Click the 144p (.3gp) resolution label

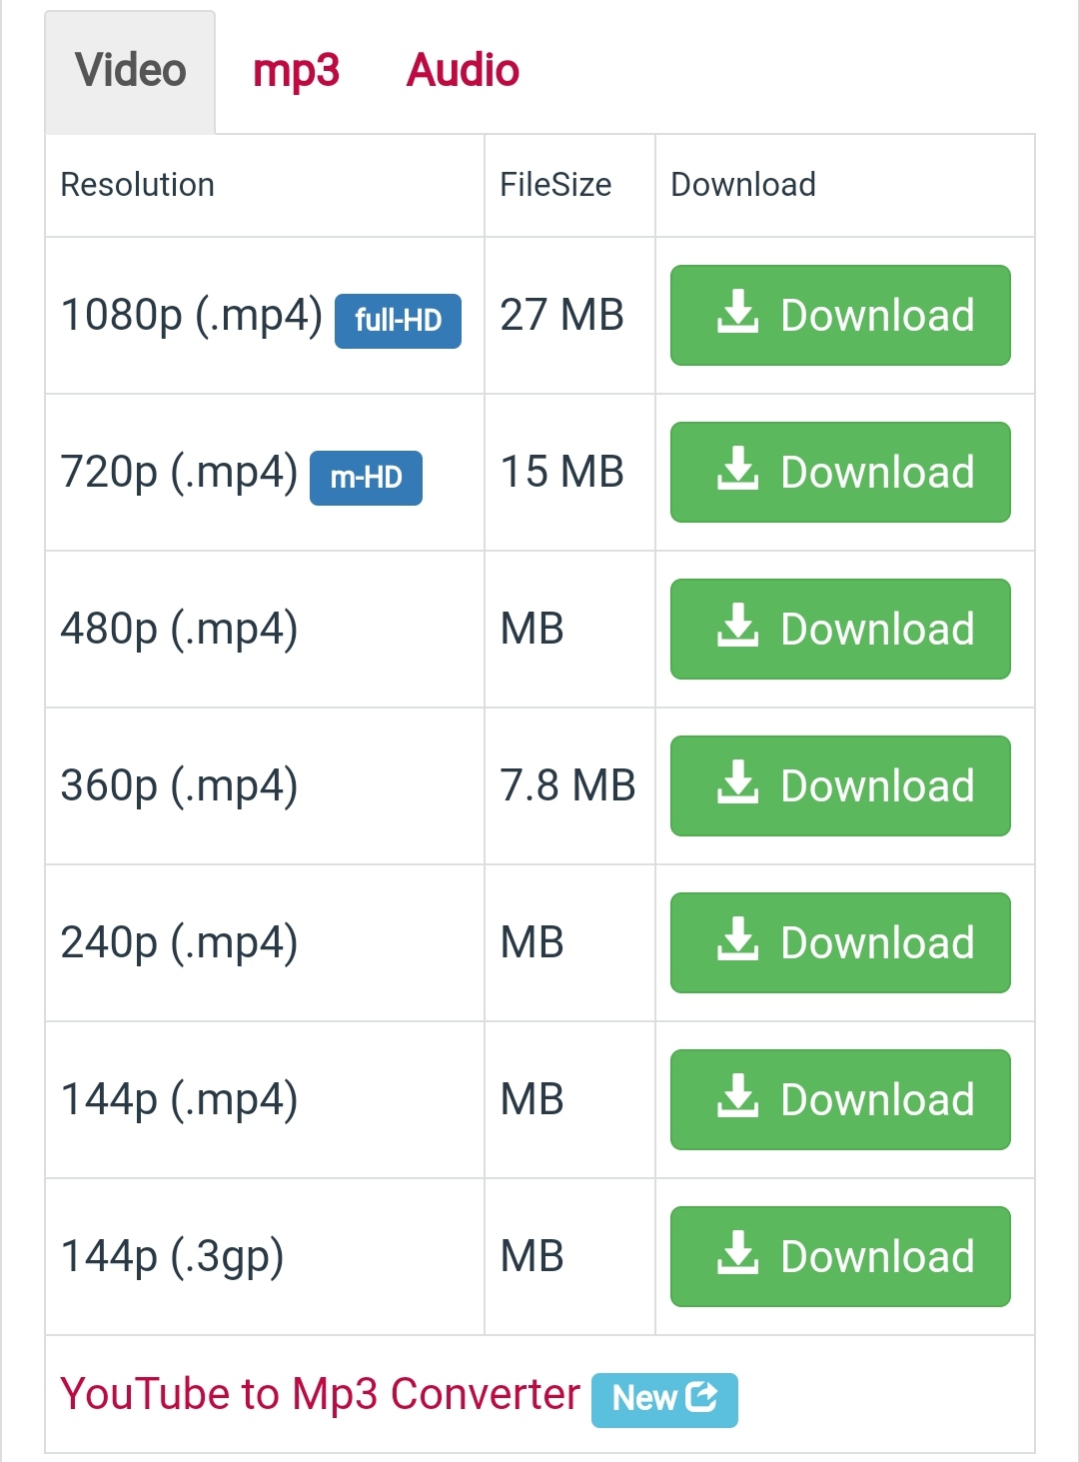[x=172, y=1256]
